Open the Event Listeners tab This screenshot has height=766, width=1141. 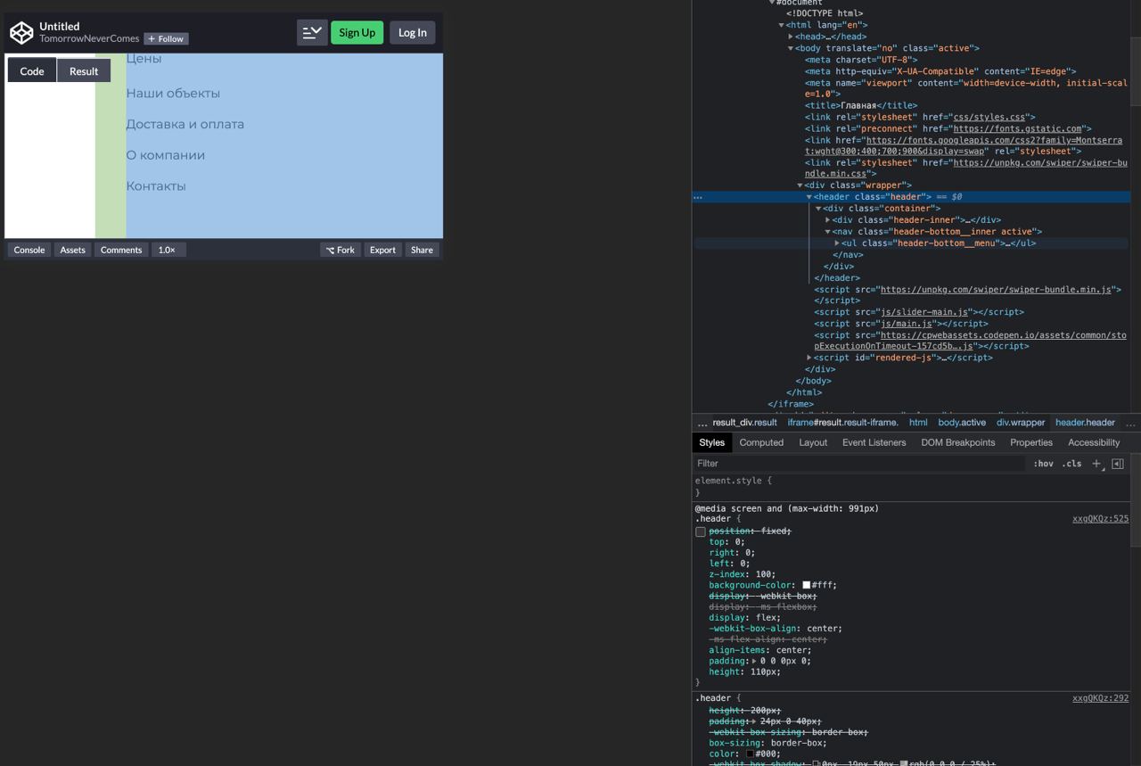pos(874,442)
